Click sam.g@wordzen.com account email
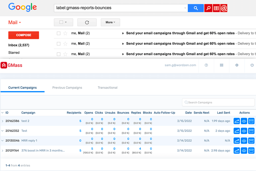 [x=180, y=65]
